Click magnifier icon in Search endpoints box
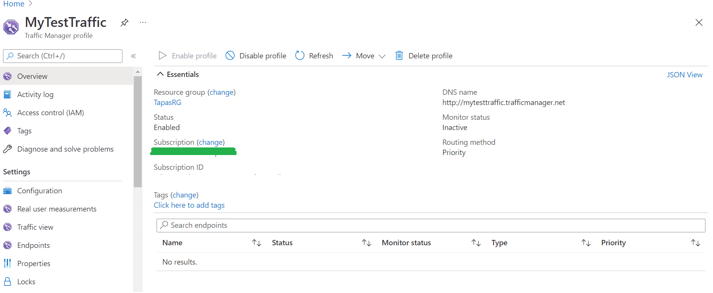The height and width of the screenshot is (293, 713). pos(164,225)
